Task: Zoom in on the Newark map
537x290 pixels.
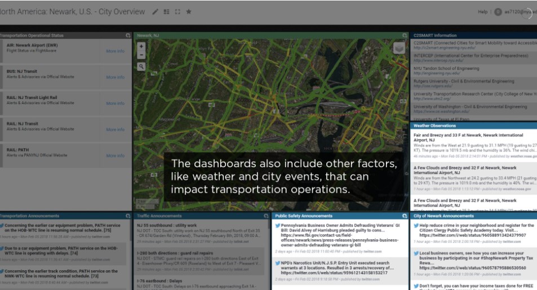Action: (x=141, y=46)
